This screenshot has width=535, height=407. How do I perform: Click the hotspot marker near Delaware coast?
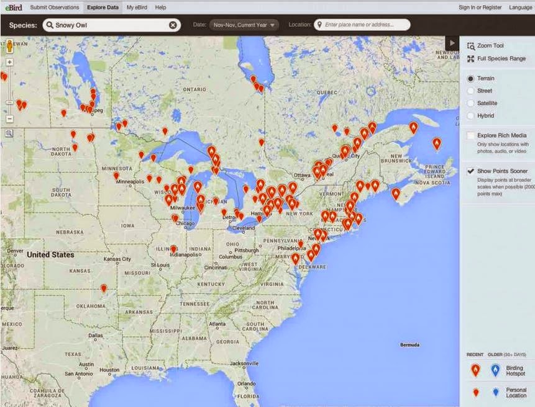(x=311, y=255)
